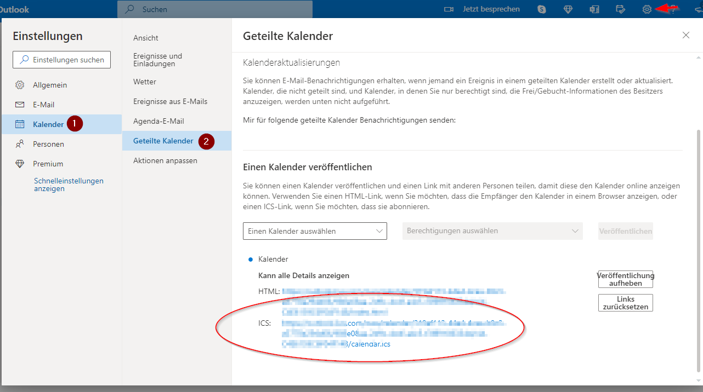Click the Einen Kalender veröffentlichen heading
The height and width of the screenshot is (392, 703).
(x=308, y=167)
